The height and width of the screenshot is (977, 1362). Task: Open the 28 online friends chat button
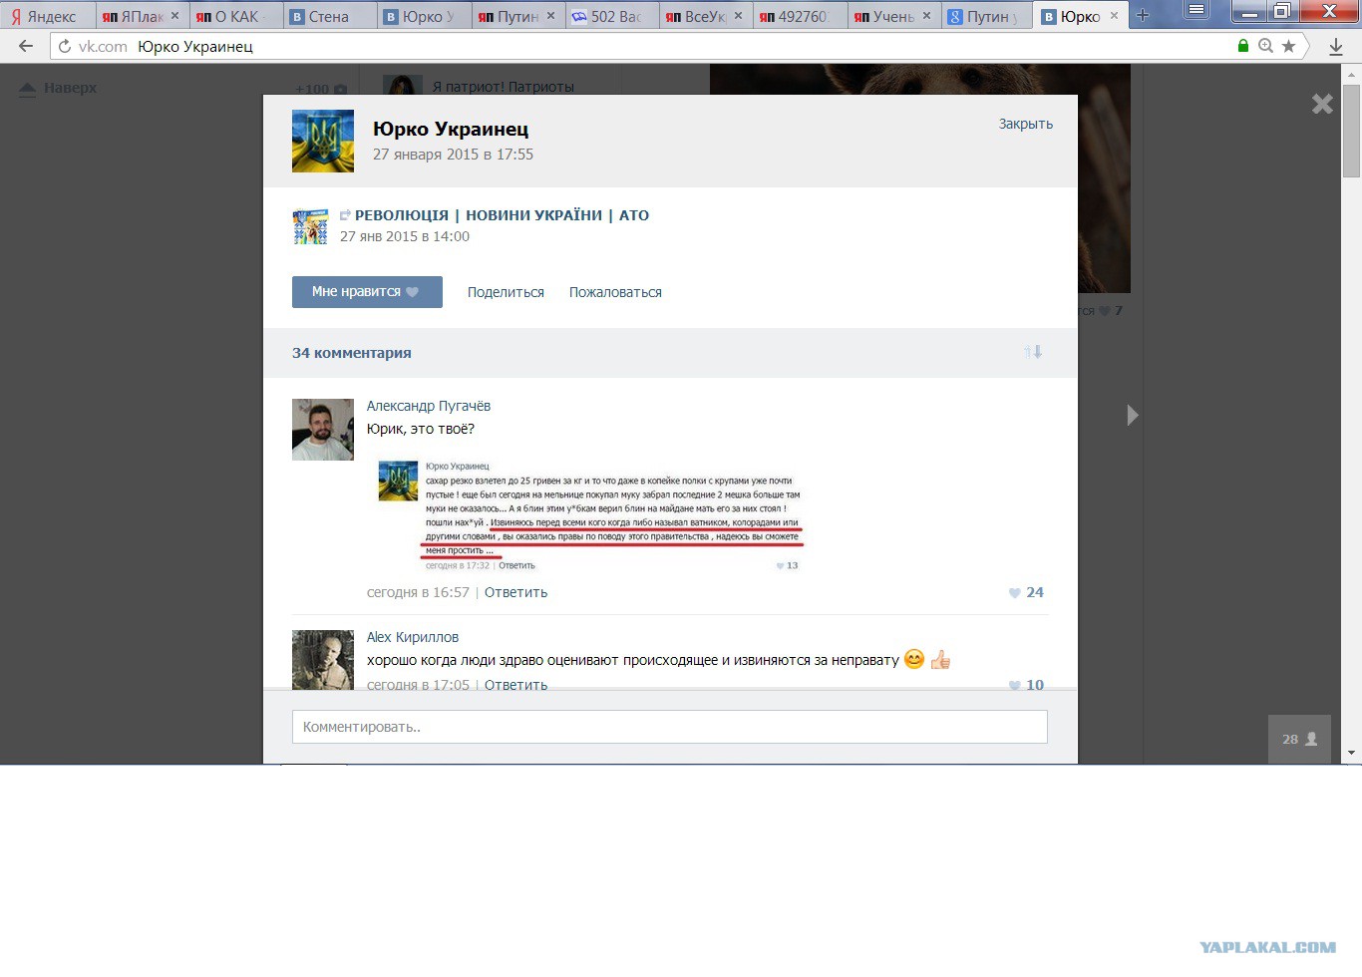[1299, 739]
